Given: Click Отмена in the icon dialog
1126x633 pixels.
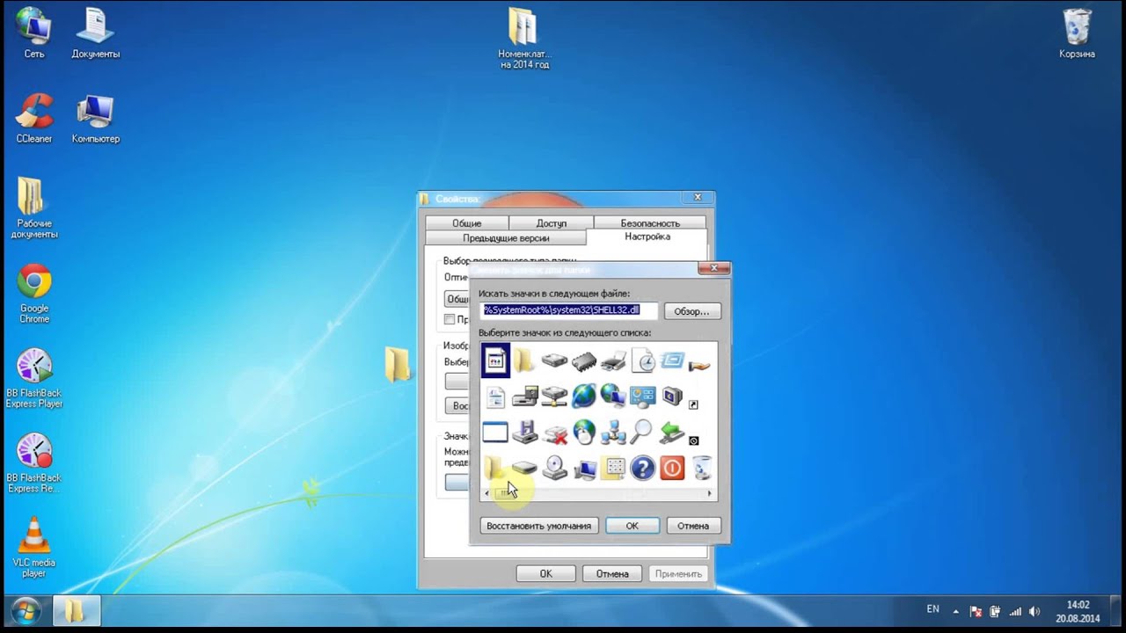Looking at the screenshot, I should tap(693, 526).
